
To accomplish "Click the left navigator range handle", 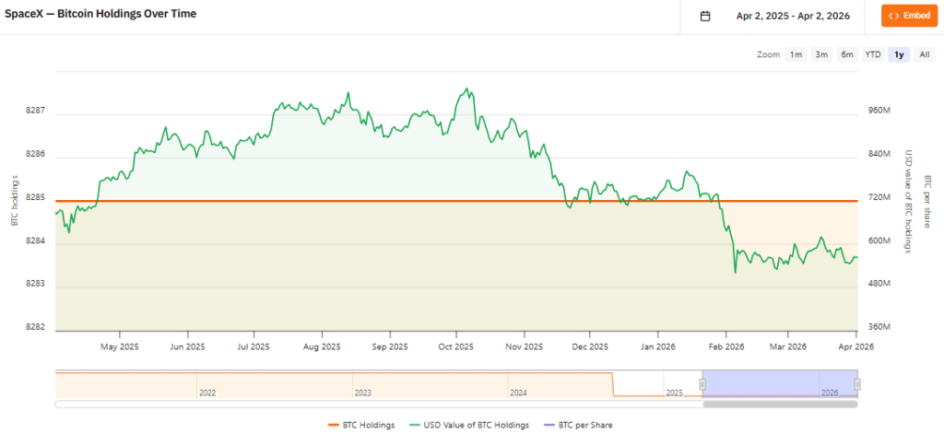I will pos(702,384).
